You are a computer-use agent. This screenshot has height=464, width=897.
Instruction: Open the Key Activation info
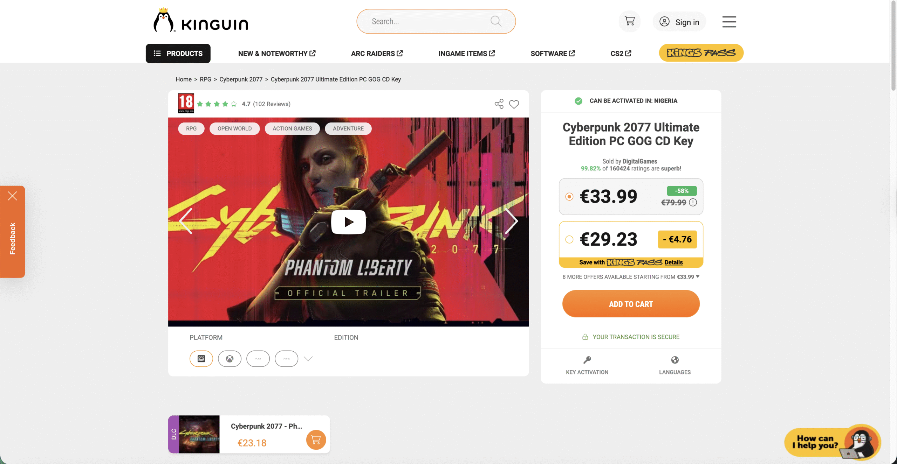587,366
